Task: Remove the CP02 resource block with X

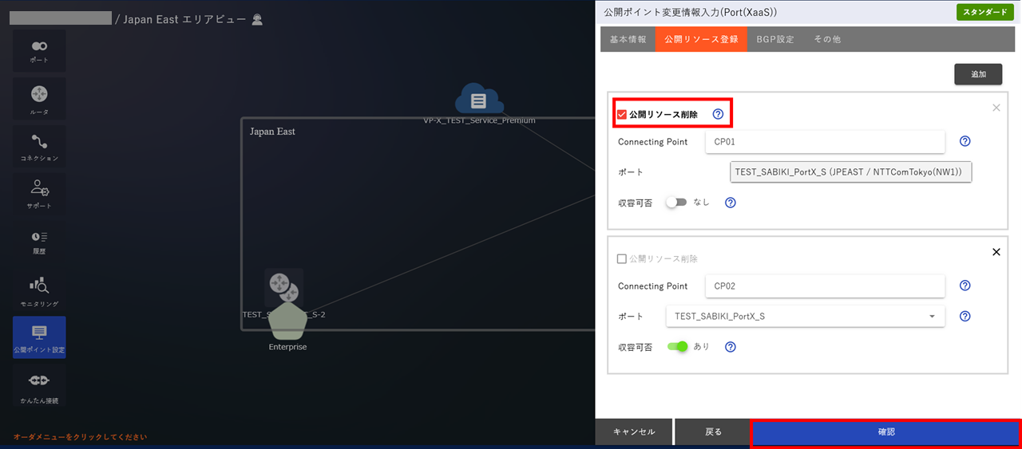Action: tap(996, 252)
